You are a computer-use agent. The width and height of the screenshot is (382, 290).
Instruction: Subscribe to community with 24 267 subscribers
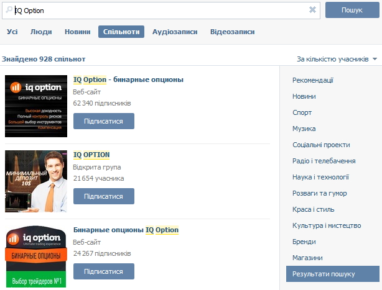click(x=104, y=271)
